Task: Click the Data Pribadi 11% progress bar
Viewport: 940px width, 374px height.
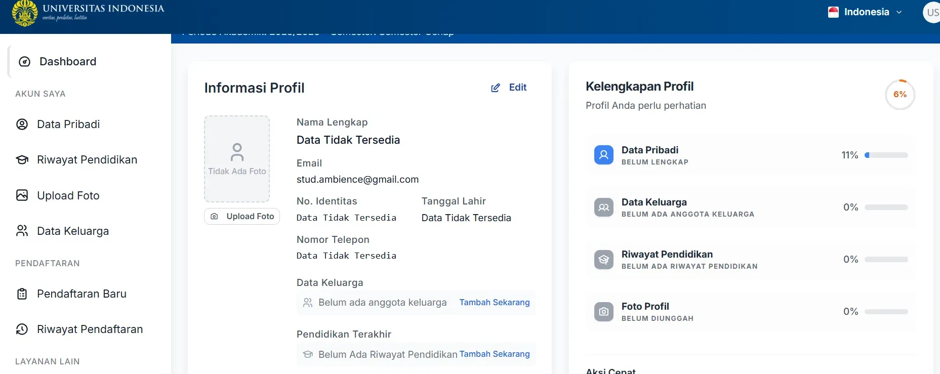Action: [x=886, y=155]
